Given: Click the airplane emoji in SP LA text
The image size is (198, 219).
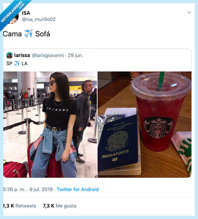Looking at the screenshot, I should [x=17, y=64].
